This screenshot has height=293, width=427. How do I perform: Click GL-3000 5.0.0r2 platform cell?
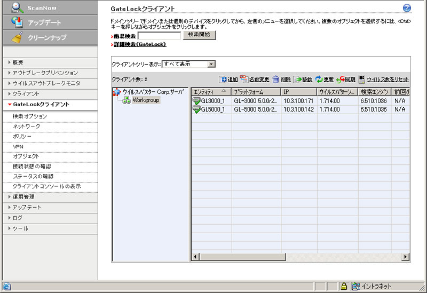(256, 101)
